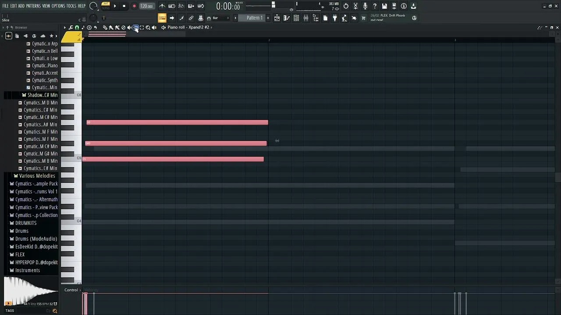561x315 pixels.
Task: Toggle the metronome button
Action: click(x=162, y=6)
